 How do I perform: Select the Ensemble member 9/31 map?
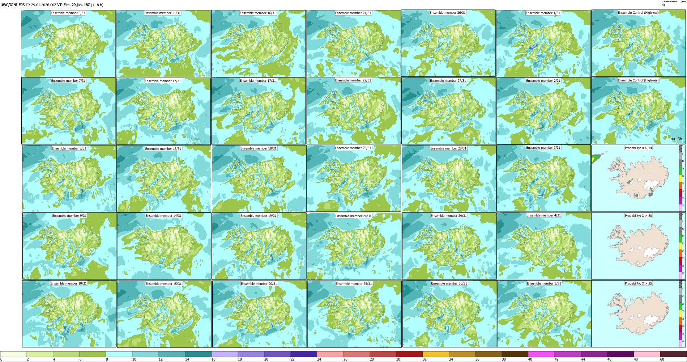tap(69, 246)
